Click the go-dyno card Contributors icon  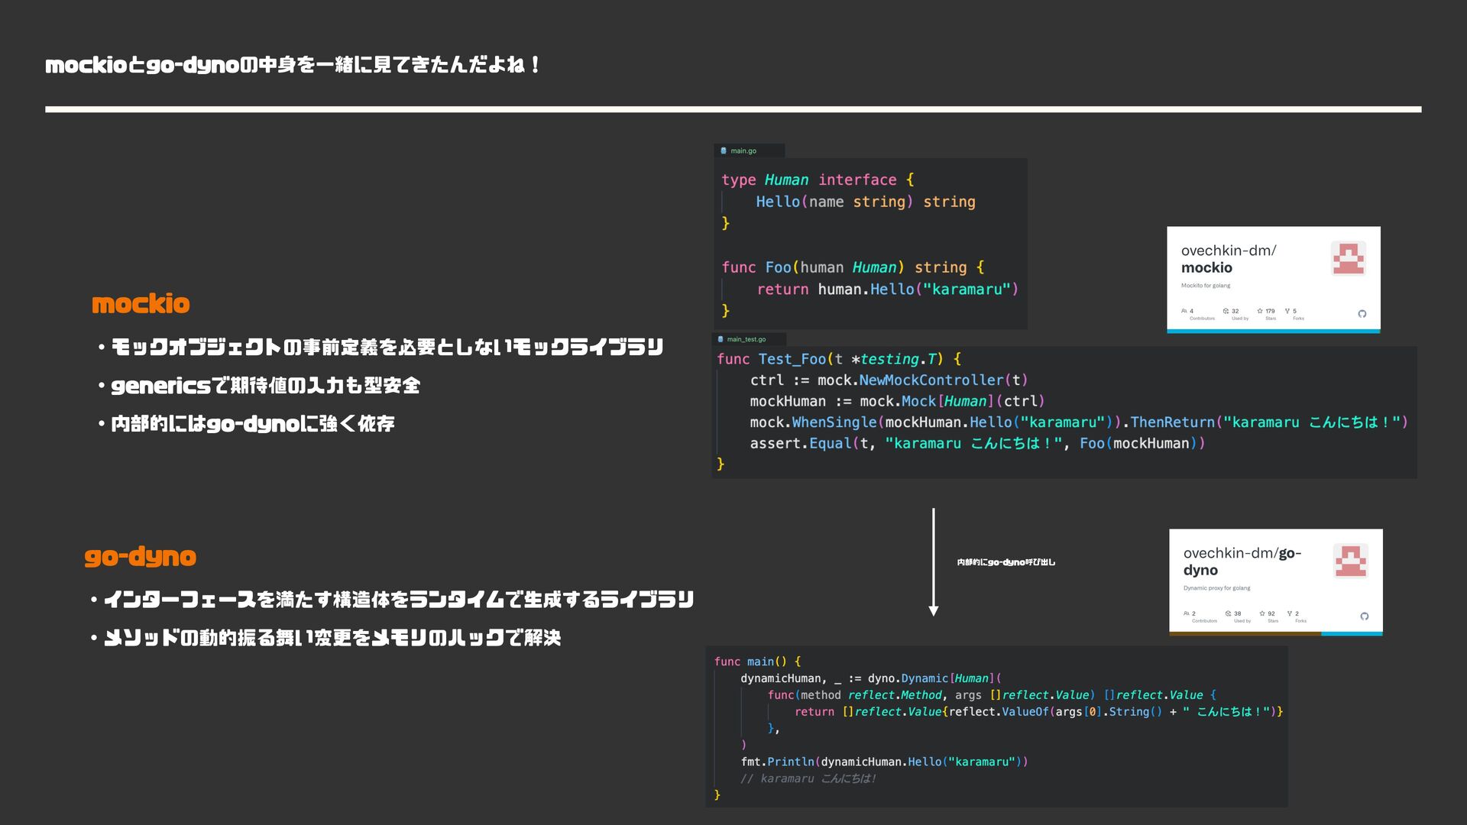click(1186, 613)
